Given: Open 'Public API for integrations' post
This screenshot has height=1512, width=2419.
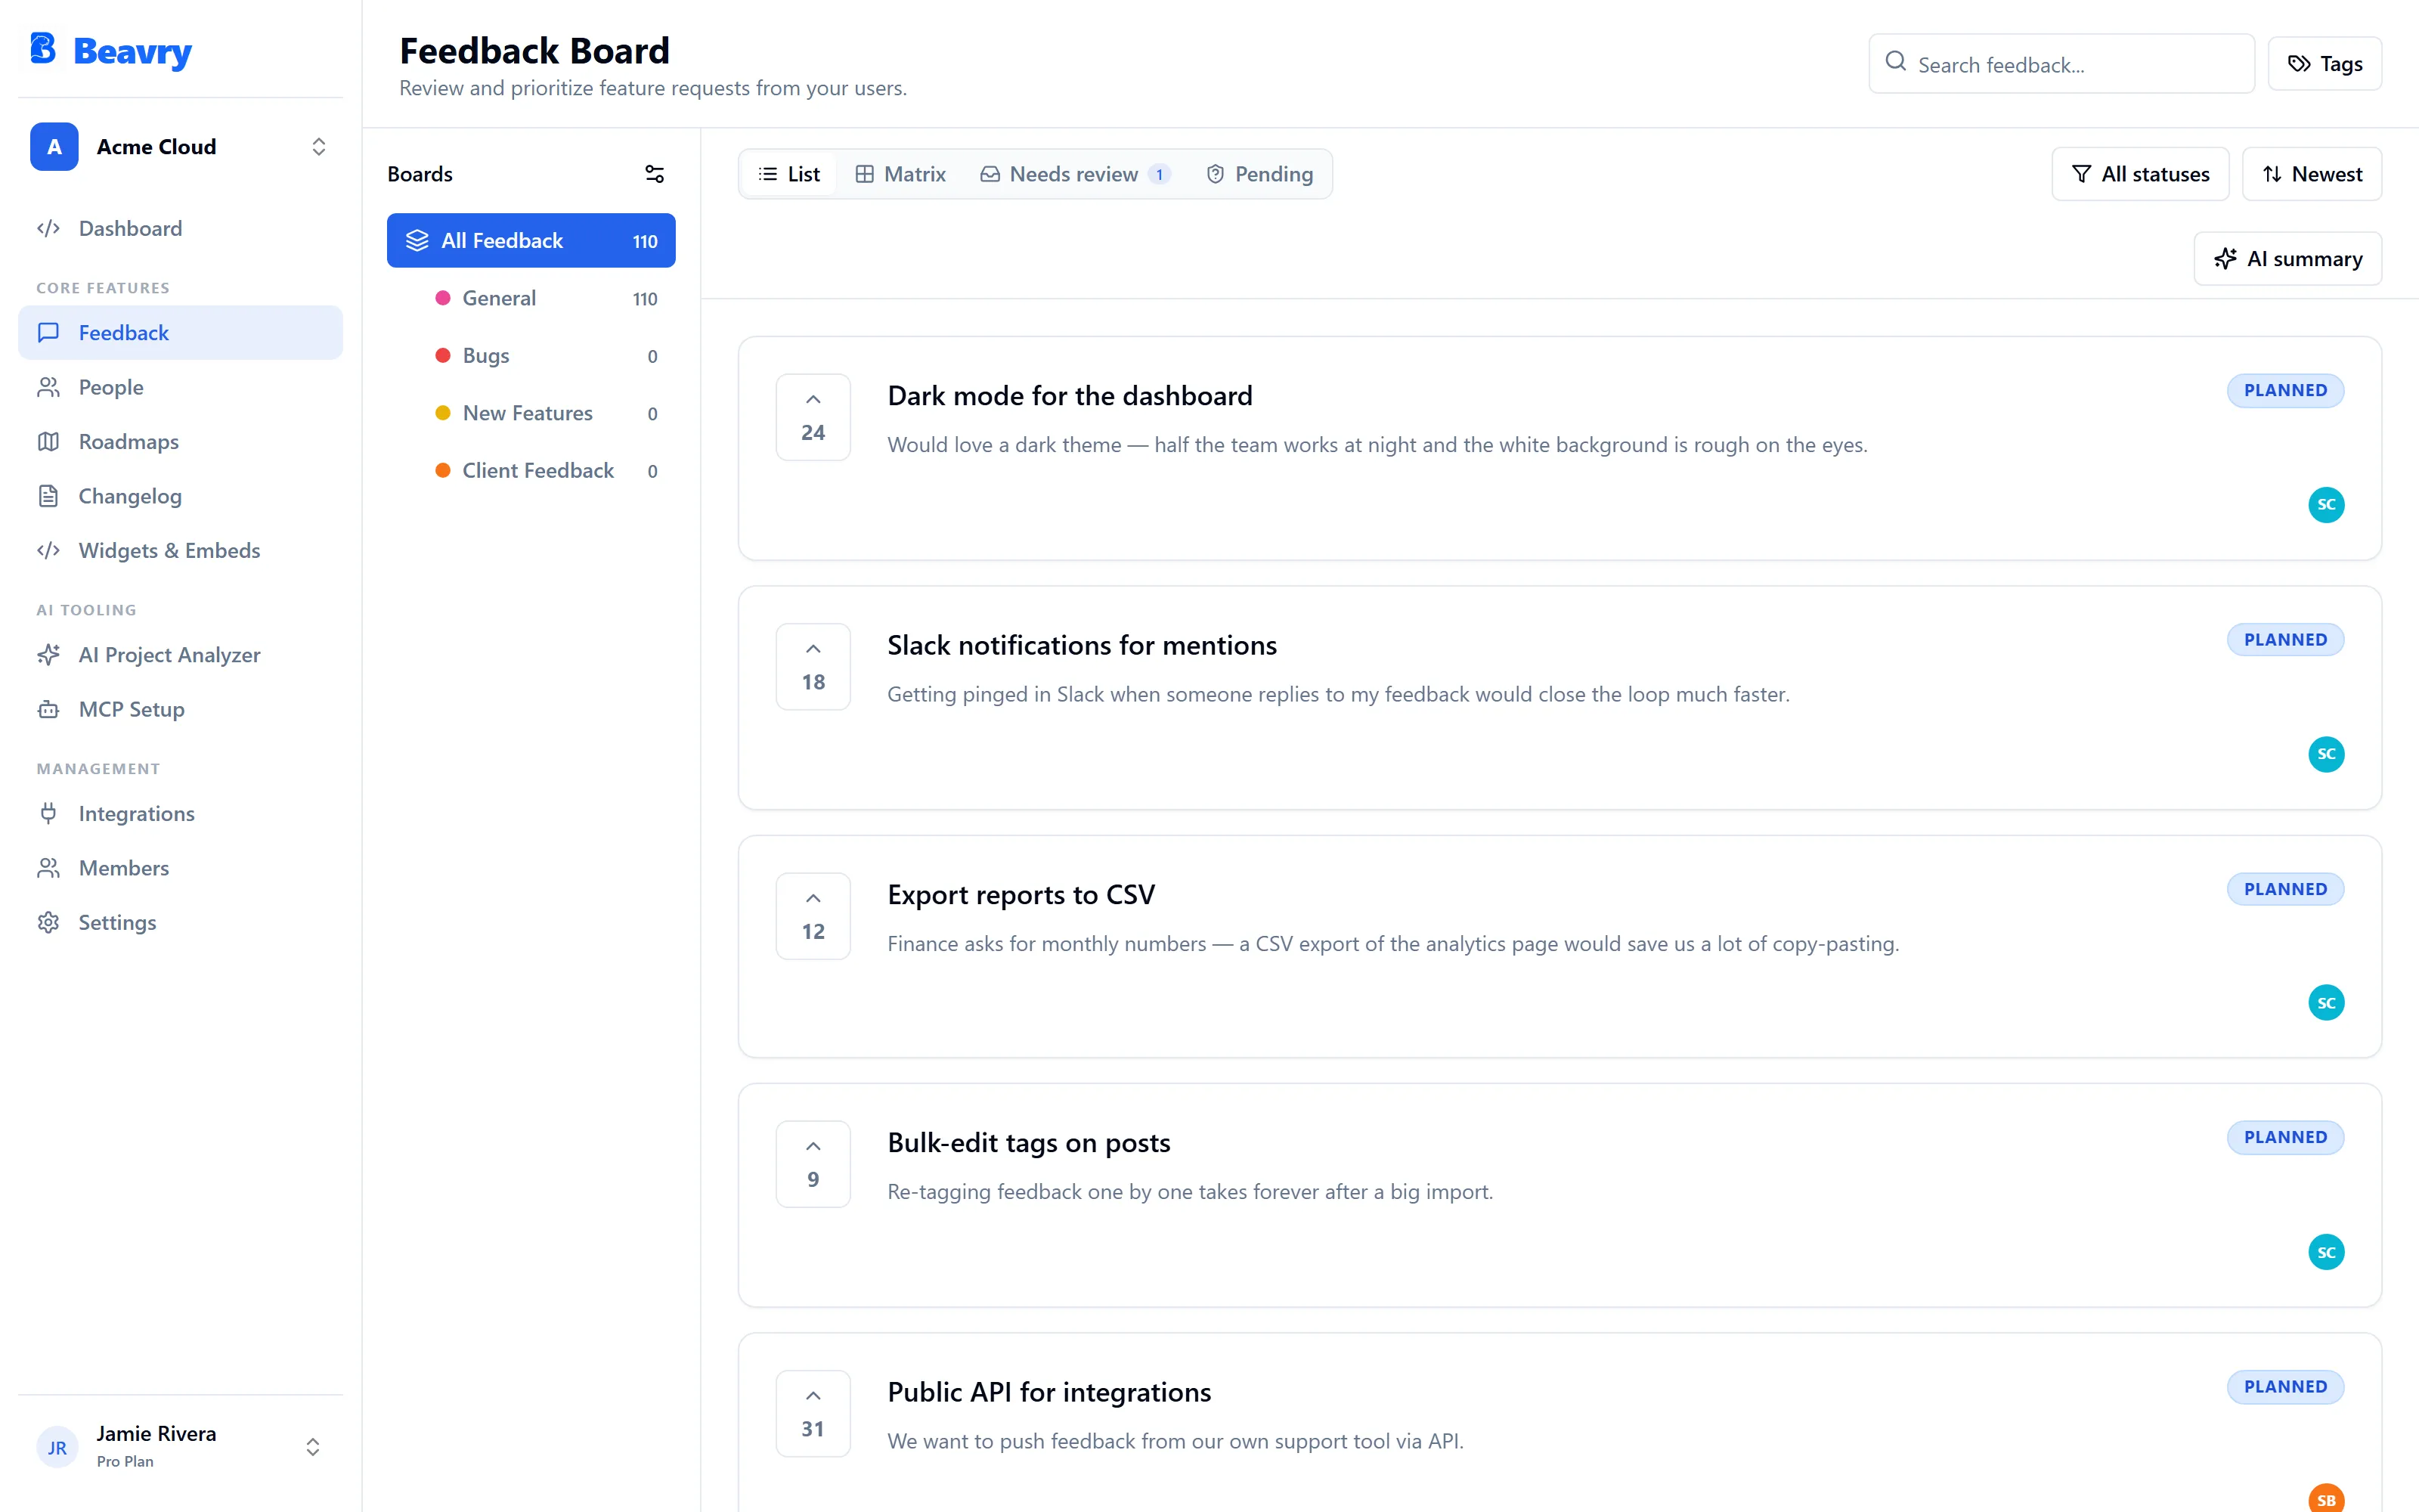Looking at the screenshot, I should point(1048,1393).
